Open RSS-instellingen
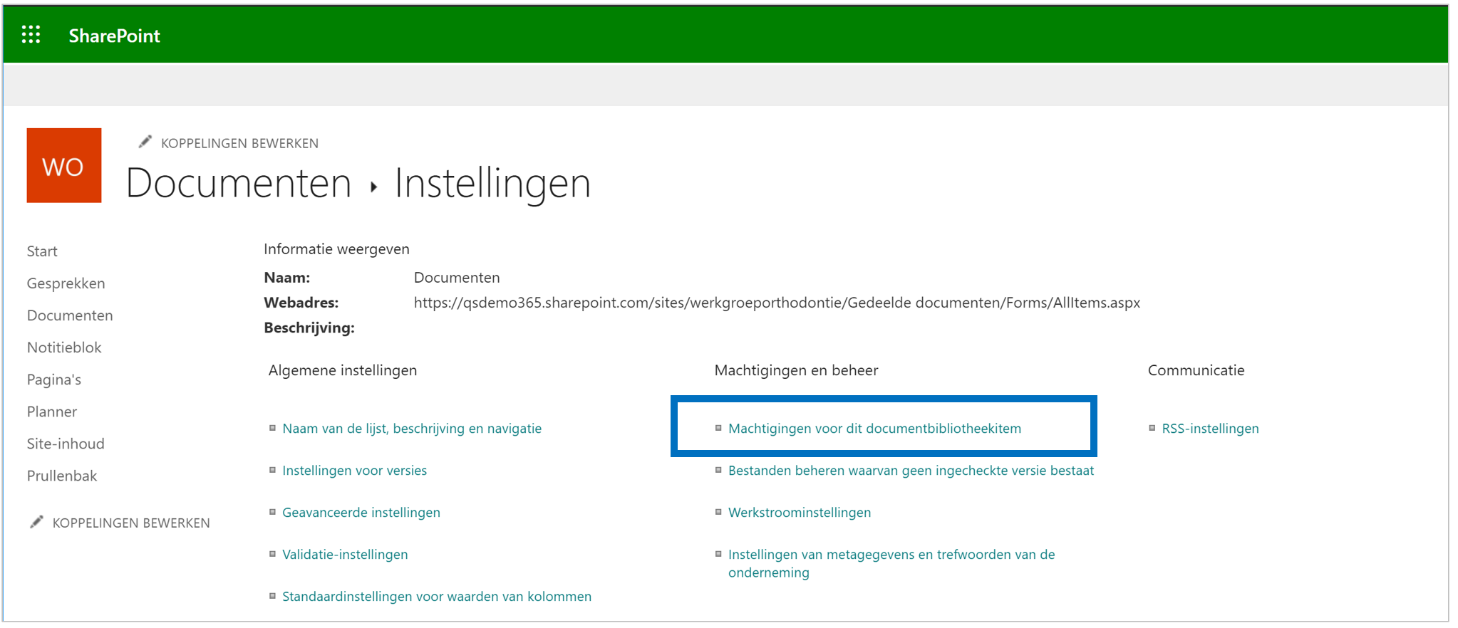The height and width of the screenshot is (628, 1458). [x=1210, y=429]
